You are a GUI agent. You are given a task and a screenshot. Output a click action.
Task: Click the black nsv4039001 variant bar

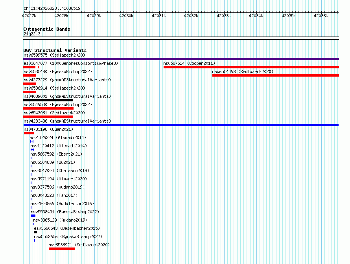point(48,100)
